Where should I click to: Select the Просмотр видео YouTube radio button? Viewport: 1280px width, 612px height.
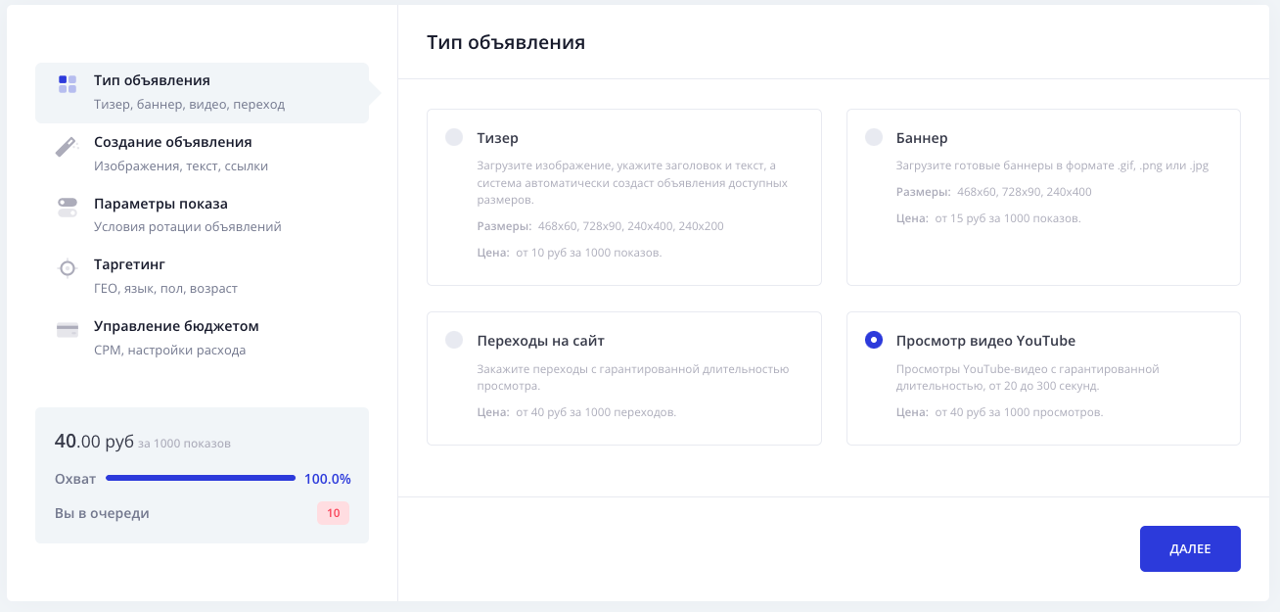point(874,340)
